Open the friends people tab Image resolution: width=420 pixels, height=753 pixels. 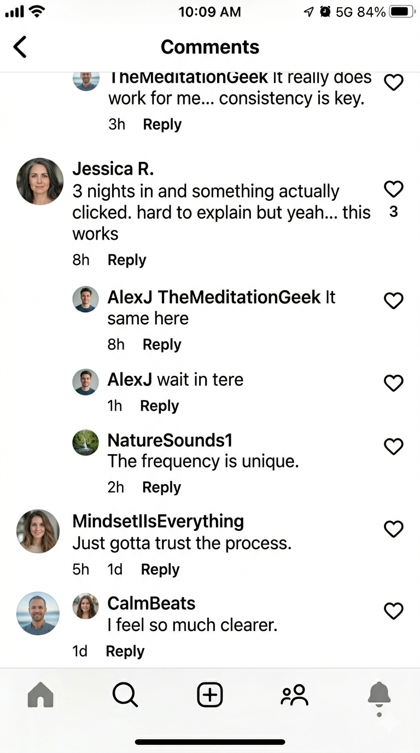[x=295, y=695]
